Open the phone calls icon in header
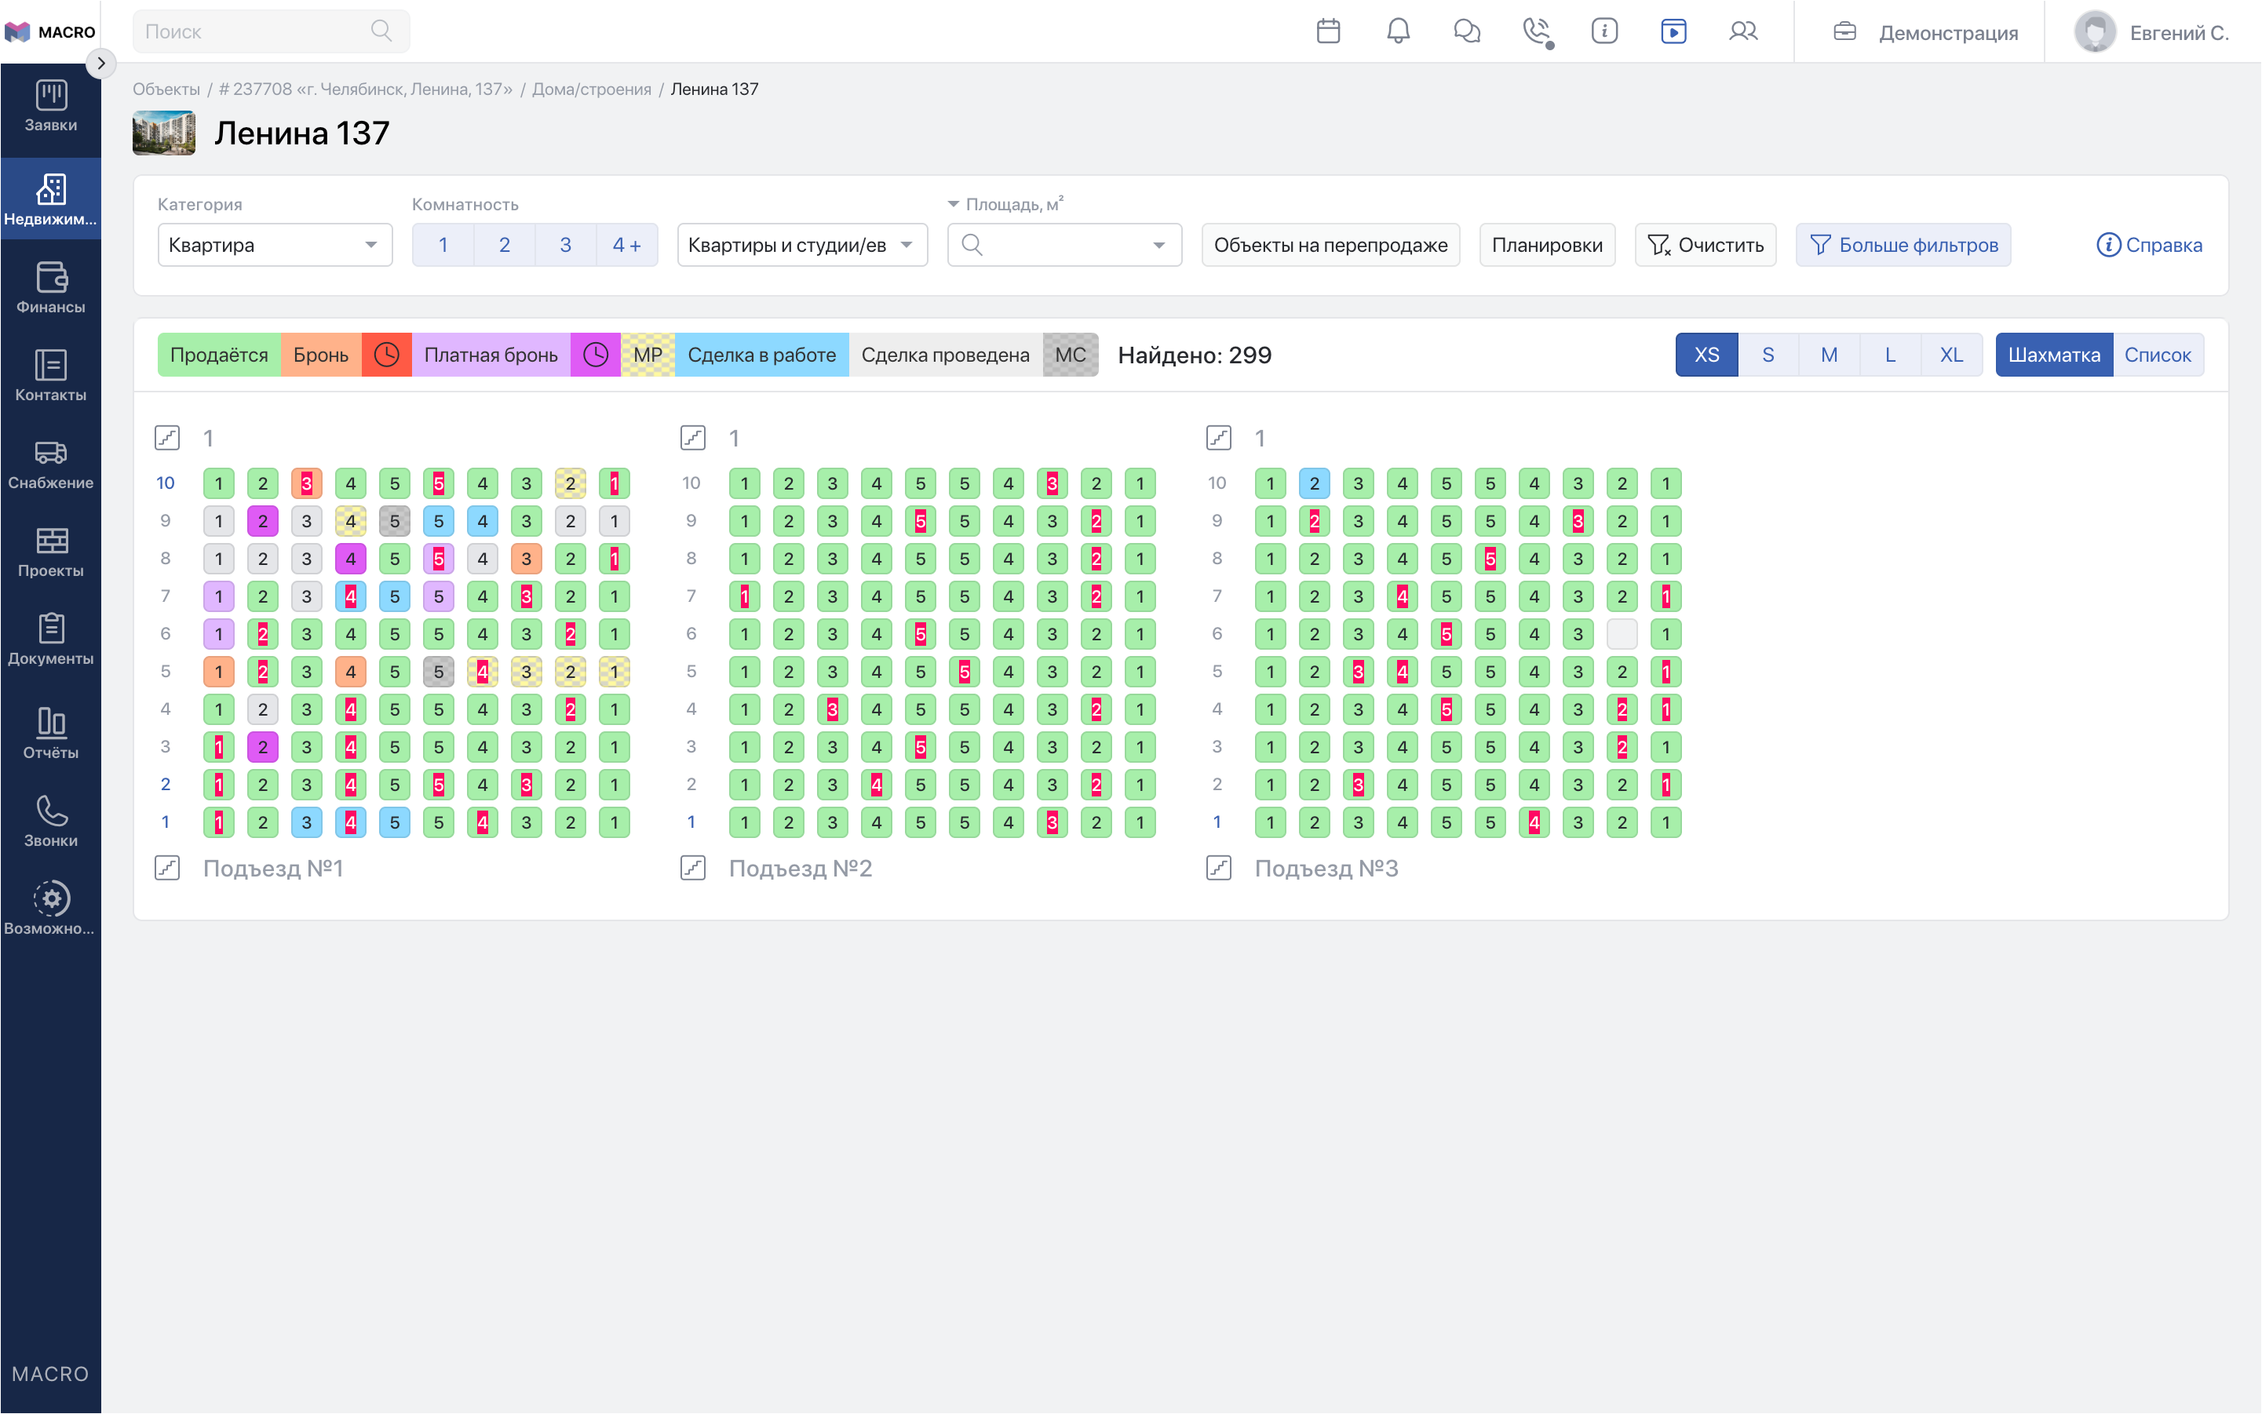 point(1536,31)
